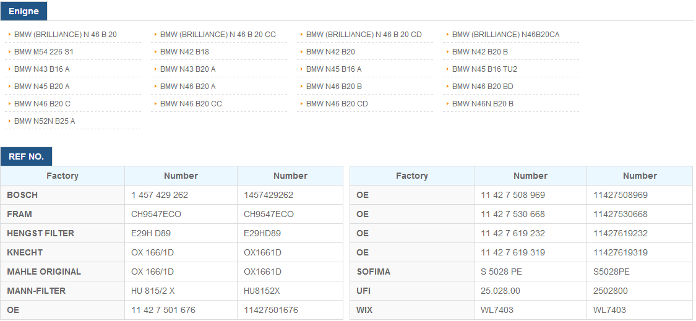This screenshot has width=696, height=321.
Task: Select the FRAM factory cell
Action: point(62,214)
